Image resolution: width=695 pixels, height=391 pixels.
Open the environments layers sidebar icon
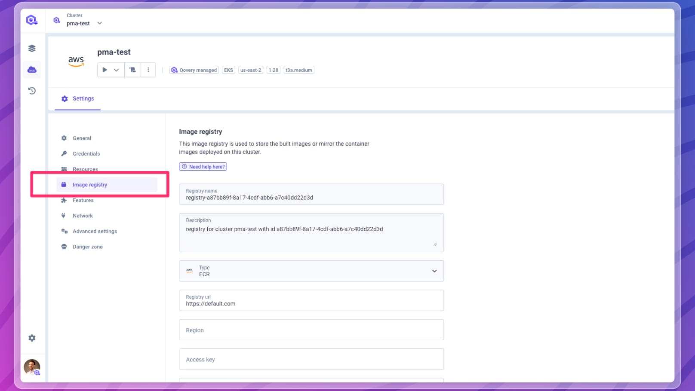coord(32,48)
